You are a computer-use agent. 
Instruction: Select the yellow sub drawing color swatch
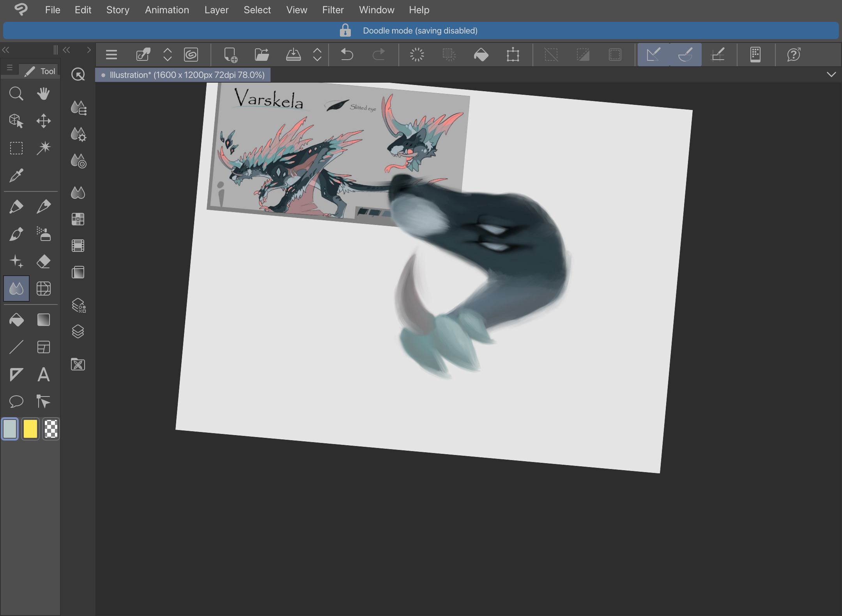point(30,429)
